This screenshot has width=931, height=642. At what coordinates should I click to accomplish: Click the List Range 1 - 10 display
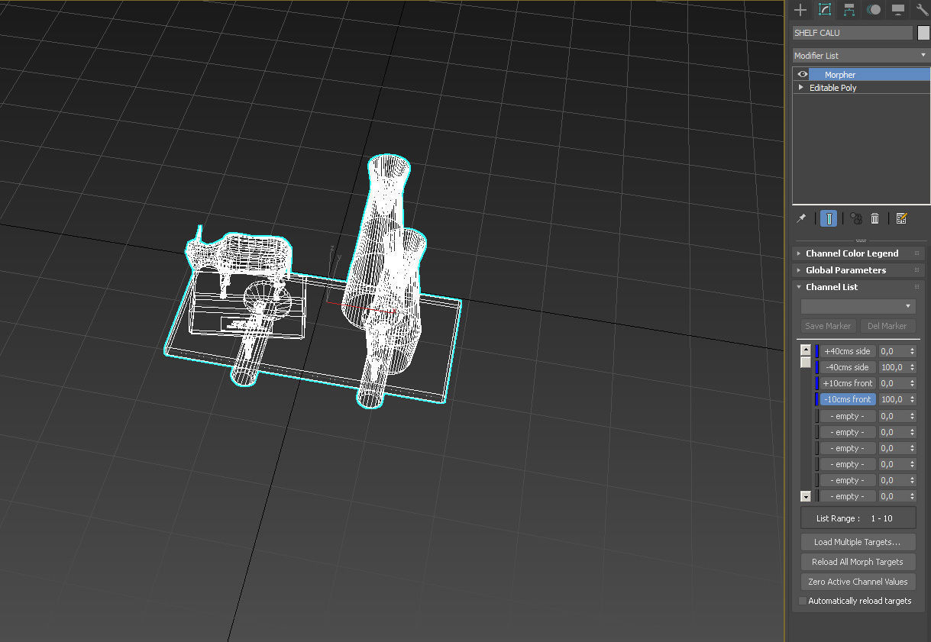[x=858, y=518]
